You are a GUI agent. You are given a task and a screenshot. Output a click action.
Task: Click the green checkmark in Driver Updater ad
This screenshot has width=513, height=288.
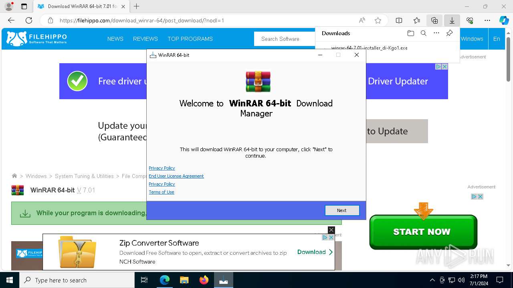coord(77,81)
